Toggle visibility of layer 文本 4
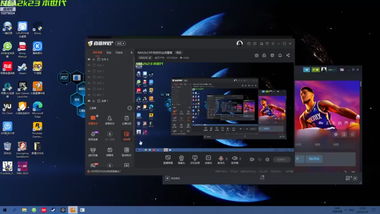The image size is (380, 214). 89,83
